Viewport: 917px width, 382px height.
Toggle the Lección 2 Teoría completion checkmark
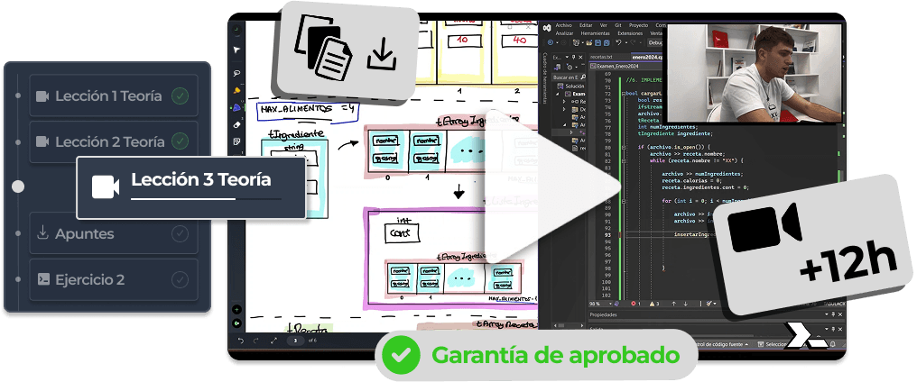coord(181,141)
